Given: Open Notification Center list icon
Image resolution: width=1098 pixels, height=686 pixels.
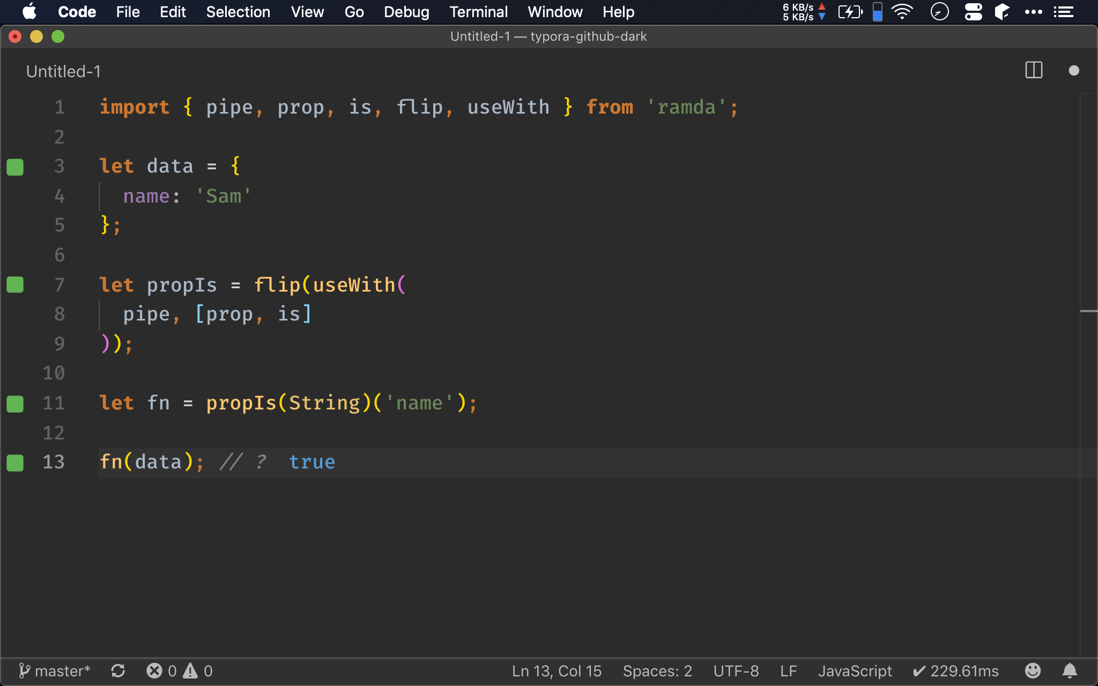Looking at the screenshot, I should tap(1063, 12).
